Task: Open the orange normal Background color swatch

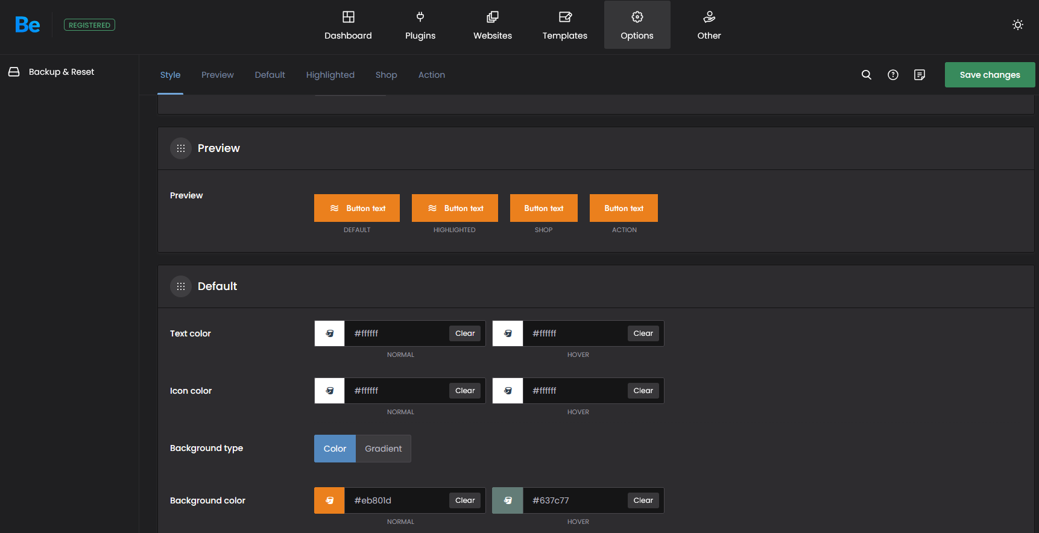Action: [x=329, y=500]
